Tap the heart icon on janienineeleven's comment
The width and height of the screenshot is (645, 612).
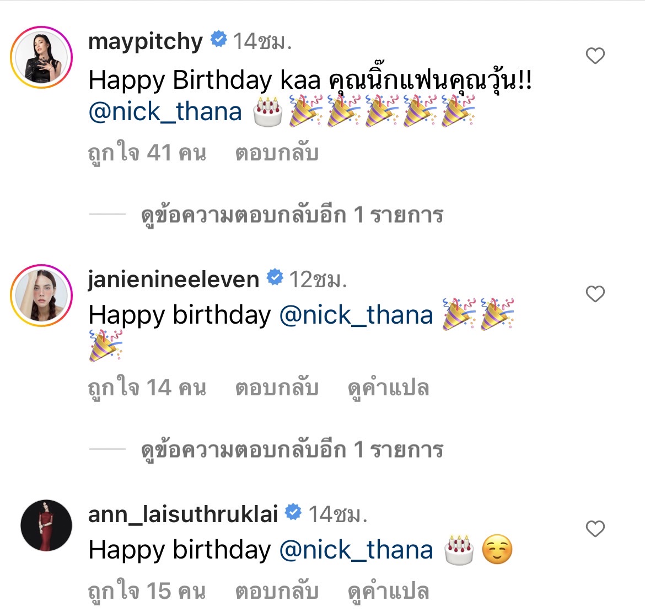(x=595, y=294)
